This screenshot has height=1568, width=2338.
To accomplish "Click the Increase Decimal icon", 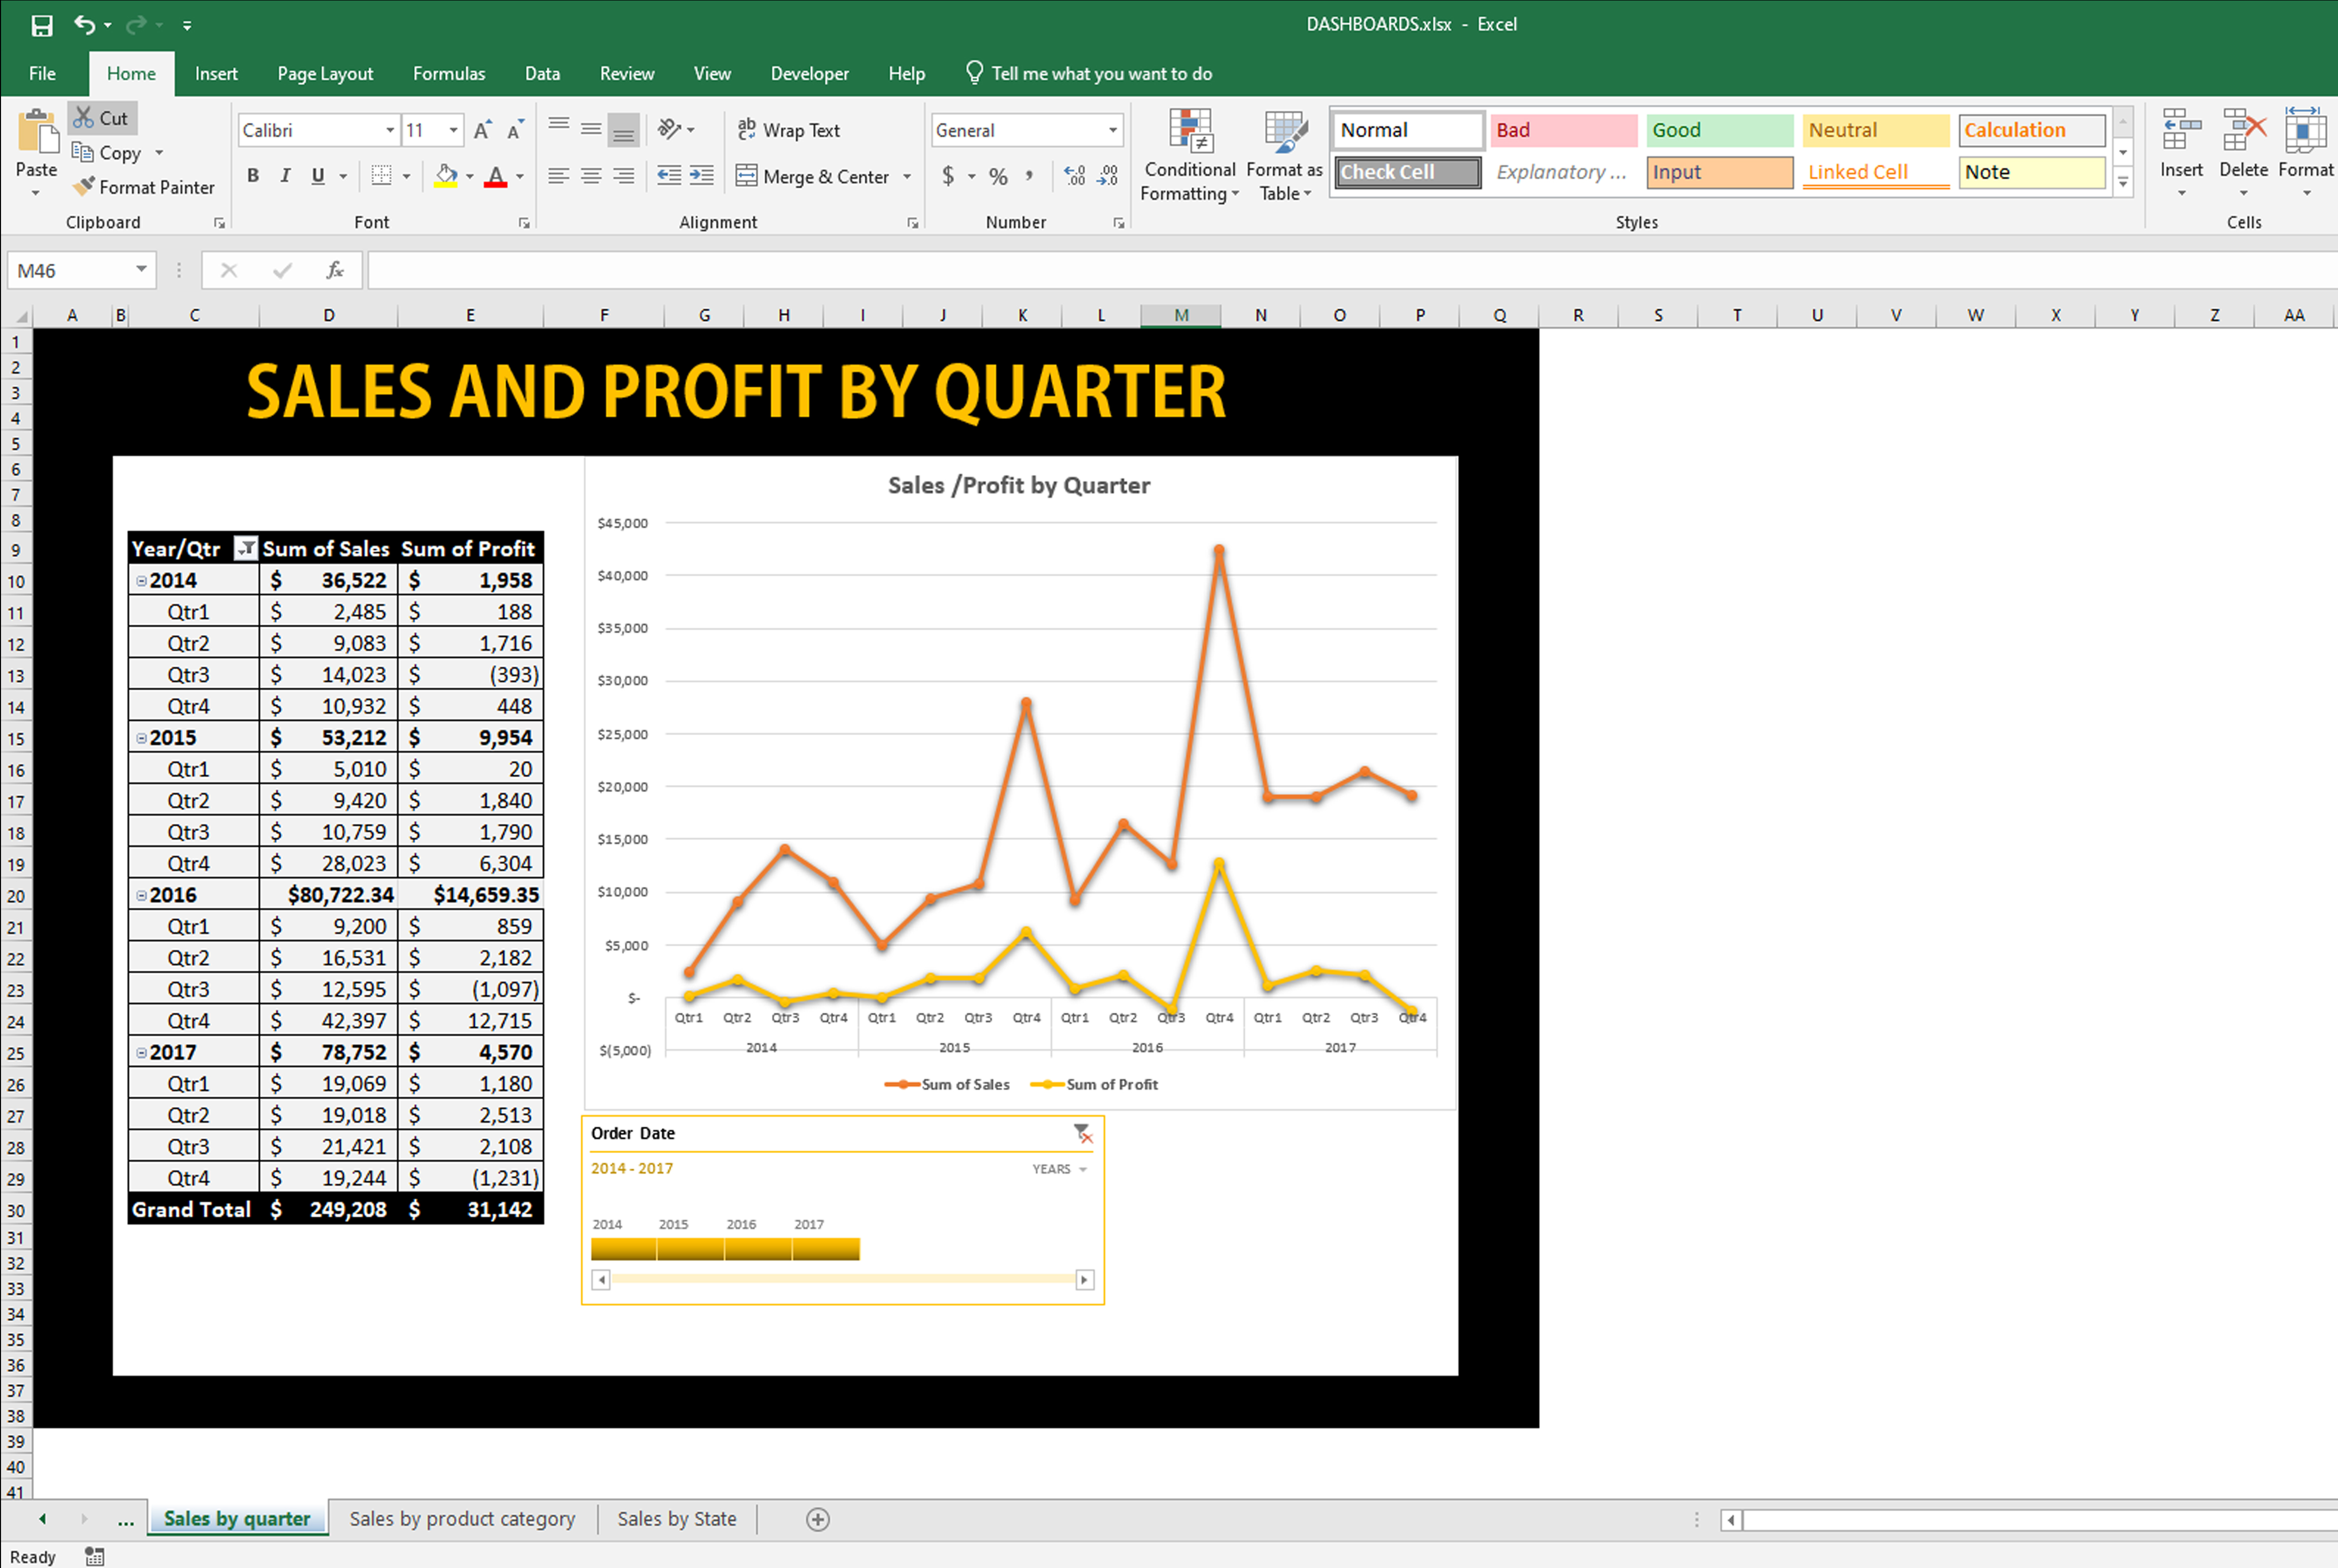I will pyautogui.click(x=1074, y=176).
